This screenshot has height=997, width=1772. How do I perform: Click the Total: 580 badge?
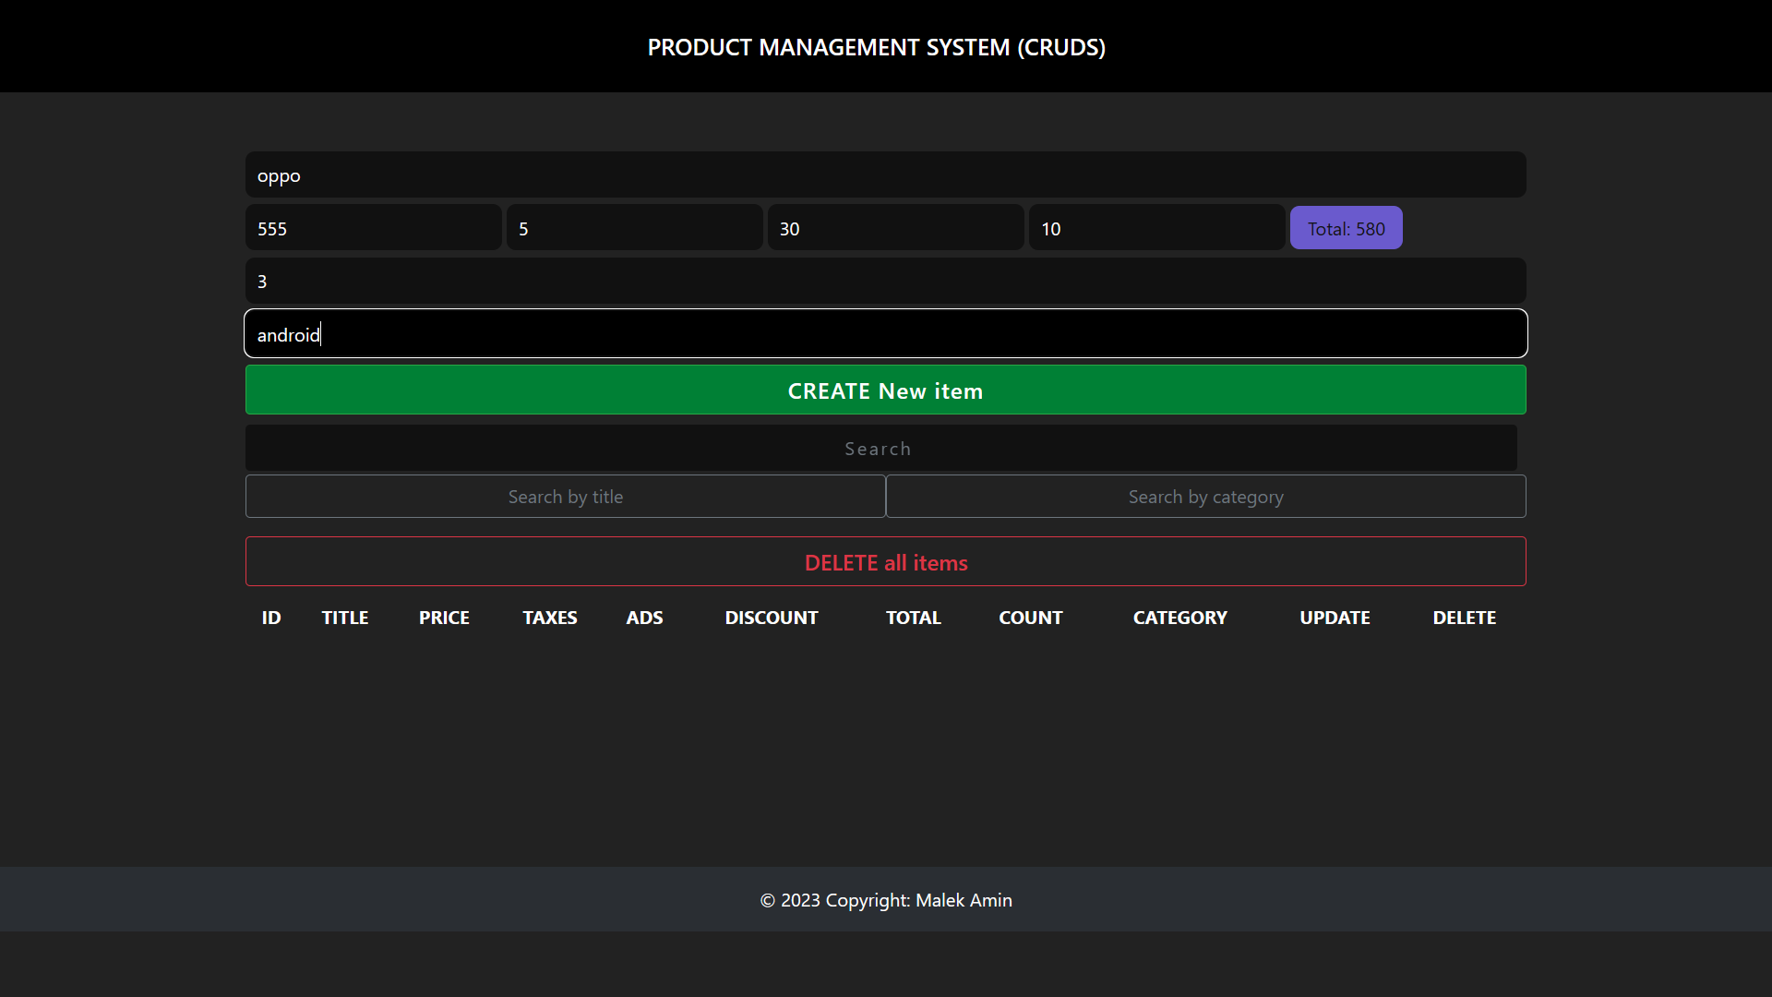[1346, 228]
